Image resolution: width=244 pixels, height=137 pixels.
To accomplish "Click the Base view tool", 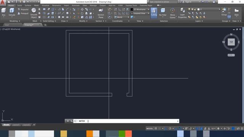I will 236,12.
